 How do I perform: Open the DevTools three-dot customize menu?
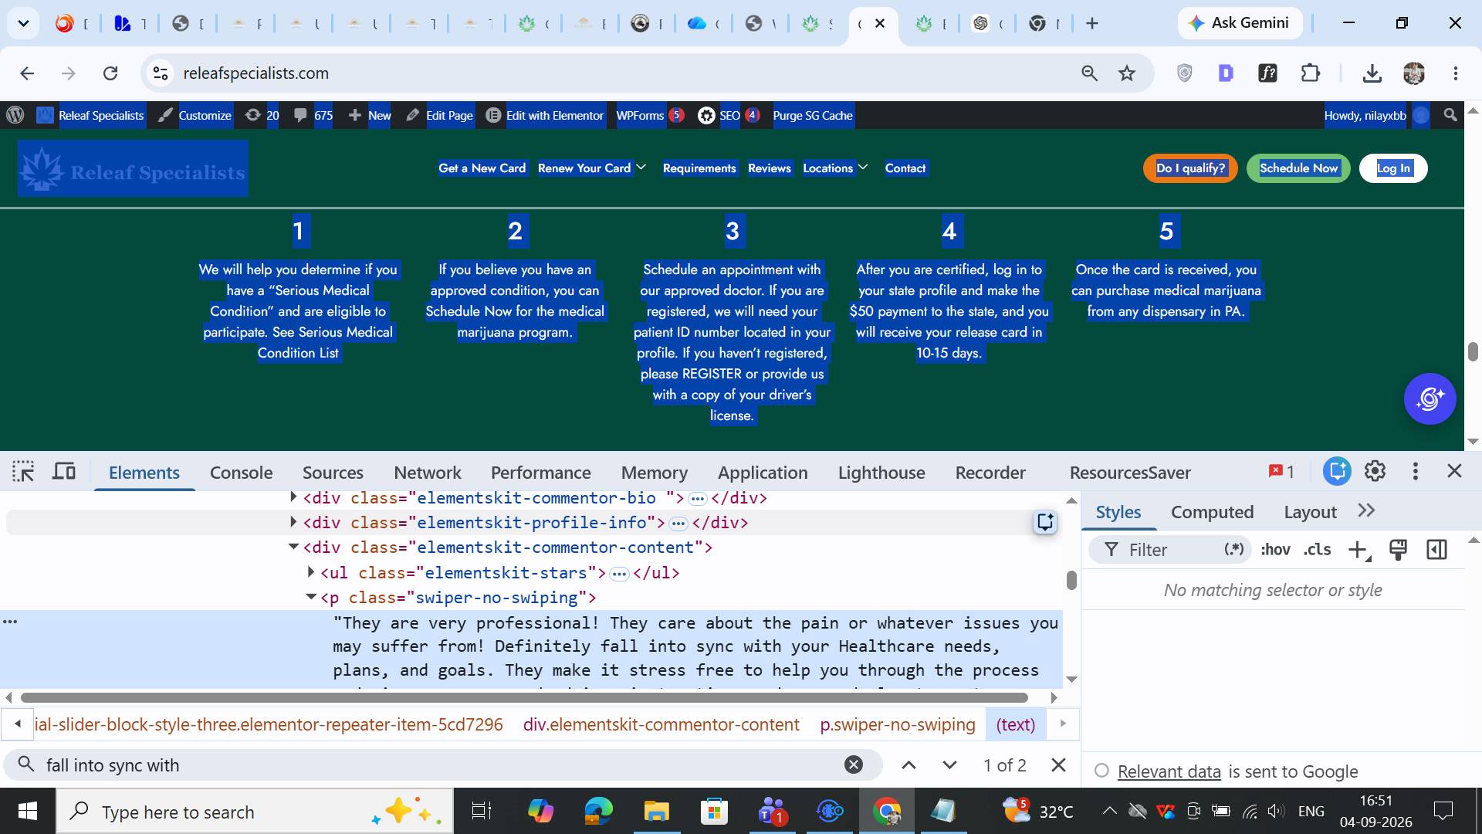click(x=1415, y=471)
